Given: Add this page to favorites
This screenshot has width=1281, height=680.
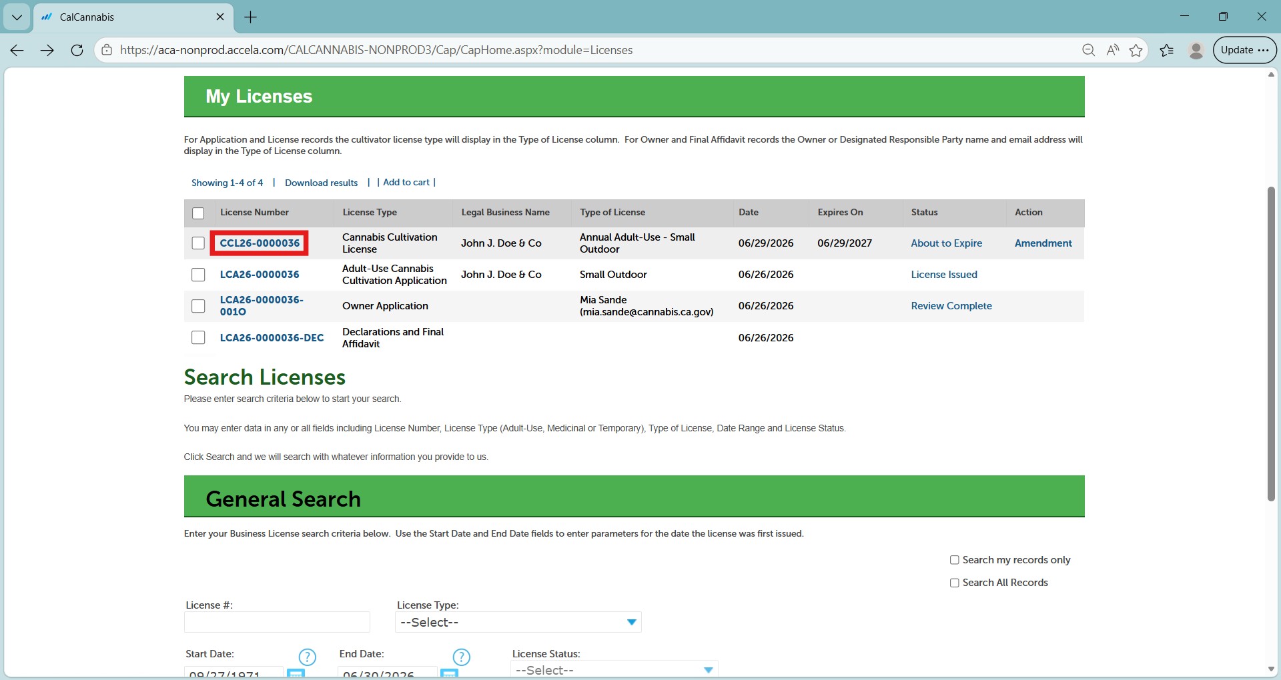Looking at the screenshot, I should click(x=1136, y=50).
